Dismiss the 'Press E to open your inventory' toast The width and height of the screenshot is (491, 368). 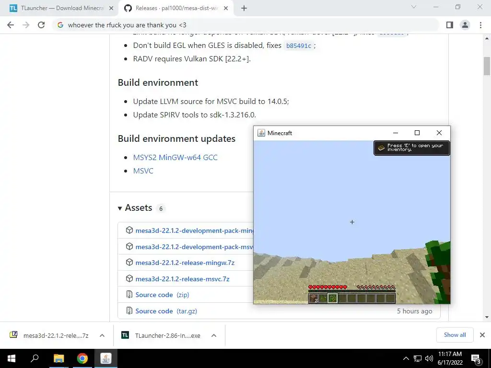pos(412,148)
